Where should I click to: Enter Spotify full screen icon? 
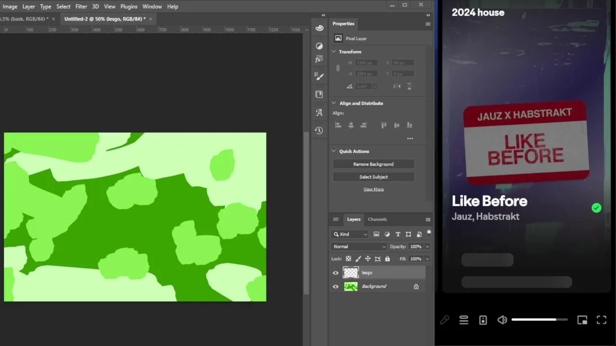click(x=602, y=320)
